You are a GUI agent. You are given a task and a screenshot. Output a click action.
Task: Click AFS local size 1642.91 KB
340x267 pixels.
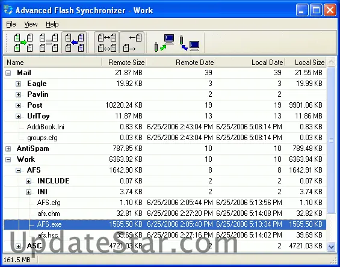(306, 170)
